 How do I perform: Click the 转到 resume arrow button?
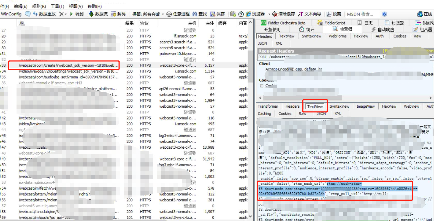(77, 14)
